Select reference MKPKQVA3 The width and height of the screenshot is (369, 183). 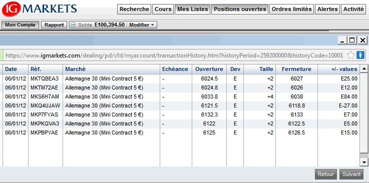coord(45,123)
